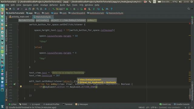
Task: Click the Save All toolbar icon
Action: 10,9
